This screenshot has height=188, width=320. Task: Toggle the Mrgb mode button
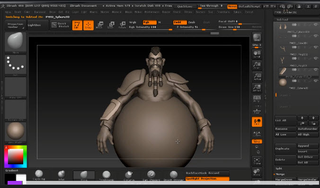(133, 22)
